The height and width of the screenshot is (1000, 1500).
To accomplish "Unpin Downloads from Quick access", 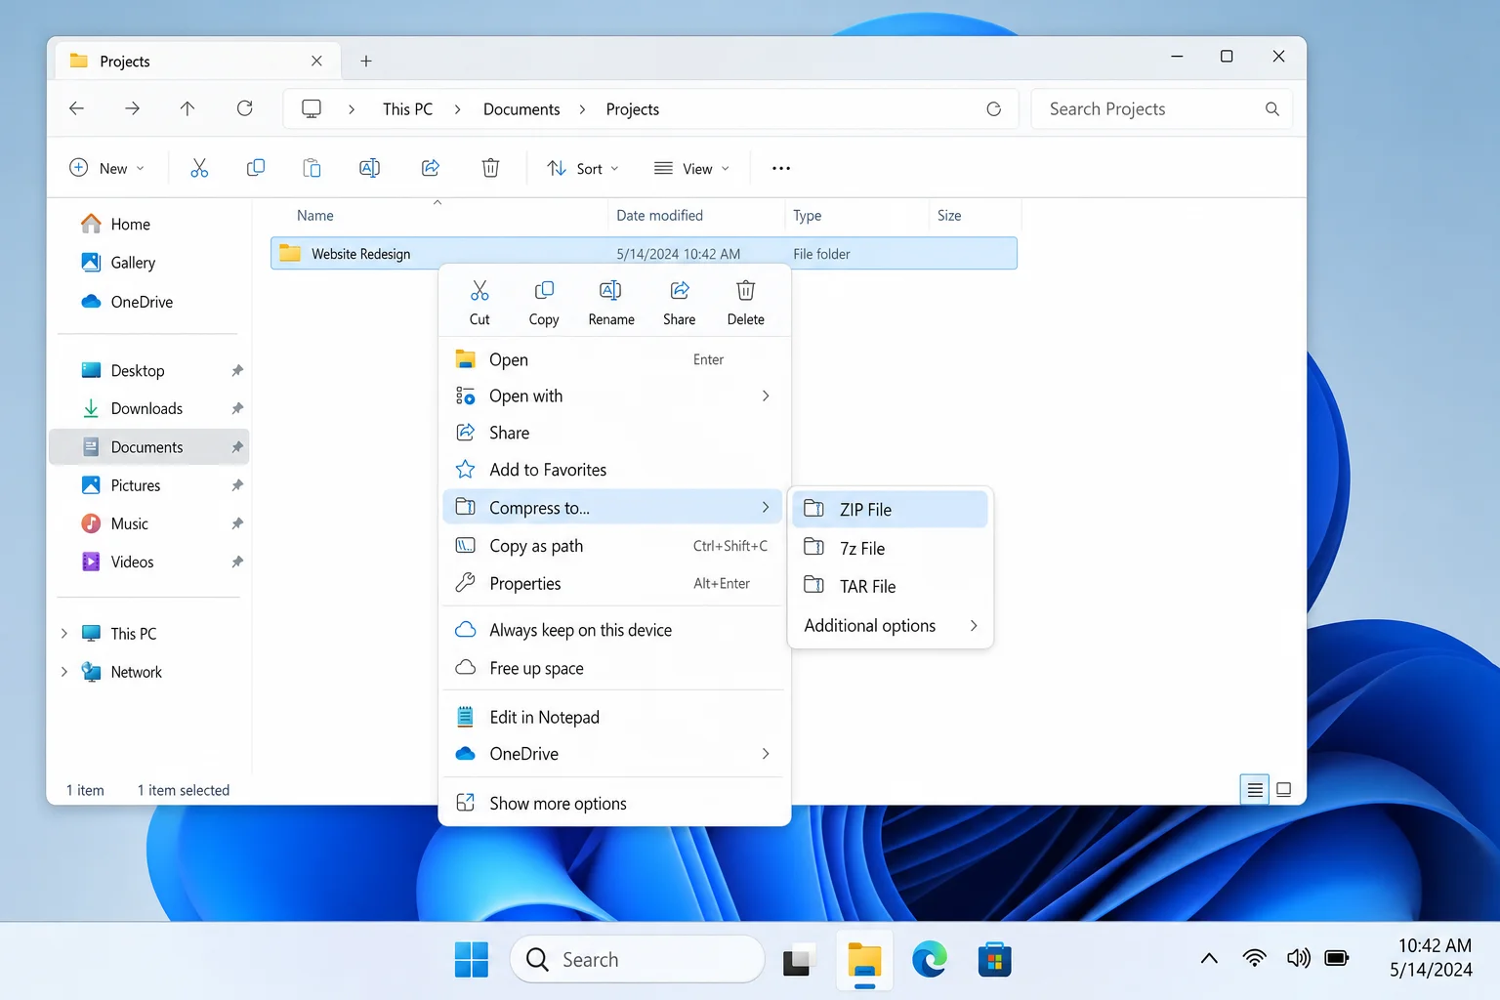I will pyautogui.click(x=236, y=408).
